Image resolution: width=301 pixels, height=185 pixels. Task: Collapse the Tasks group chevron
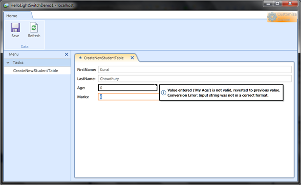8,62
